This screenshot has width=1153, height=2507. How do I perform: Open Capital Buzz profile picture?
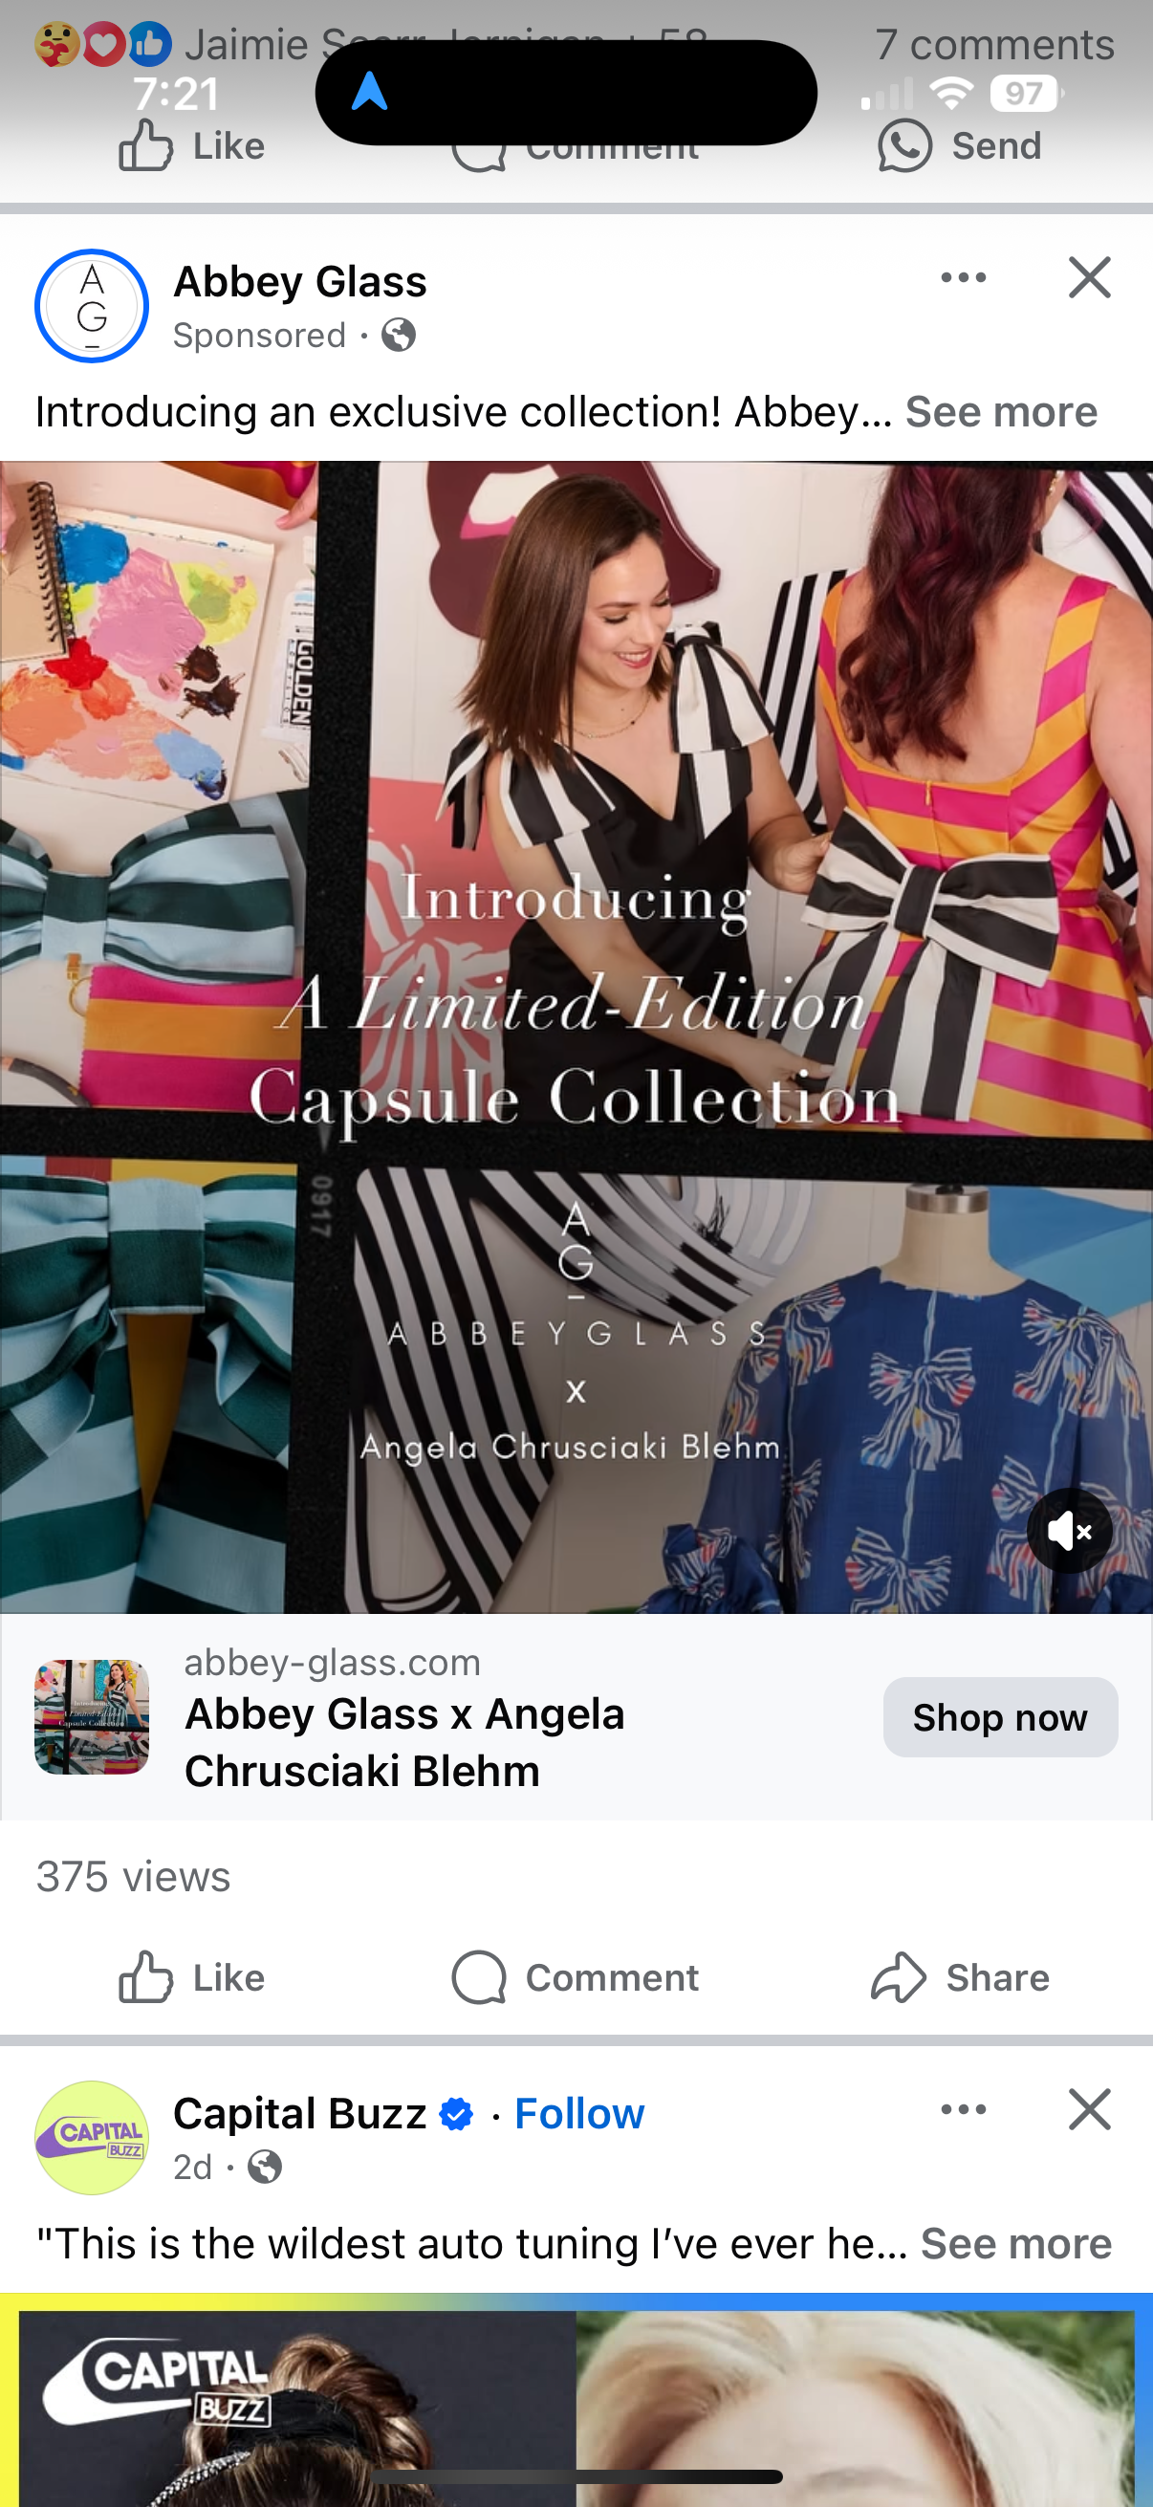pyautogui.click(x=92, y=2137)
